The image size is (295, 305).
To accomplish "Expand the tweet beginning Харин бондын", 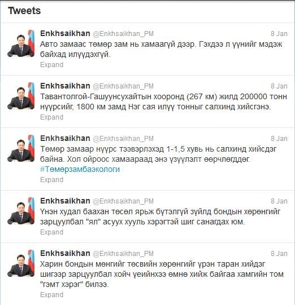I will pos(51,295).
